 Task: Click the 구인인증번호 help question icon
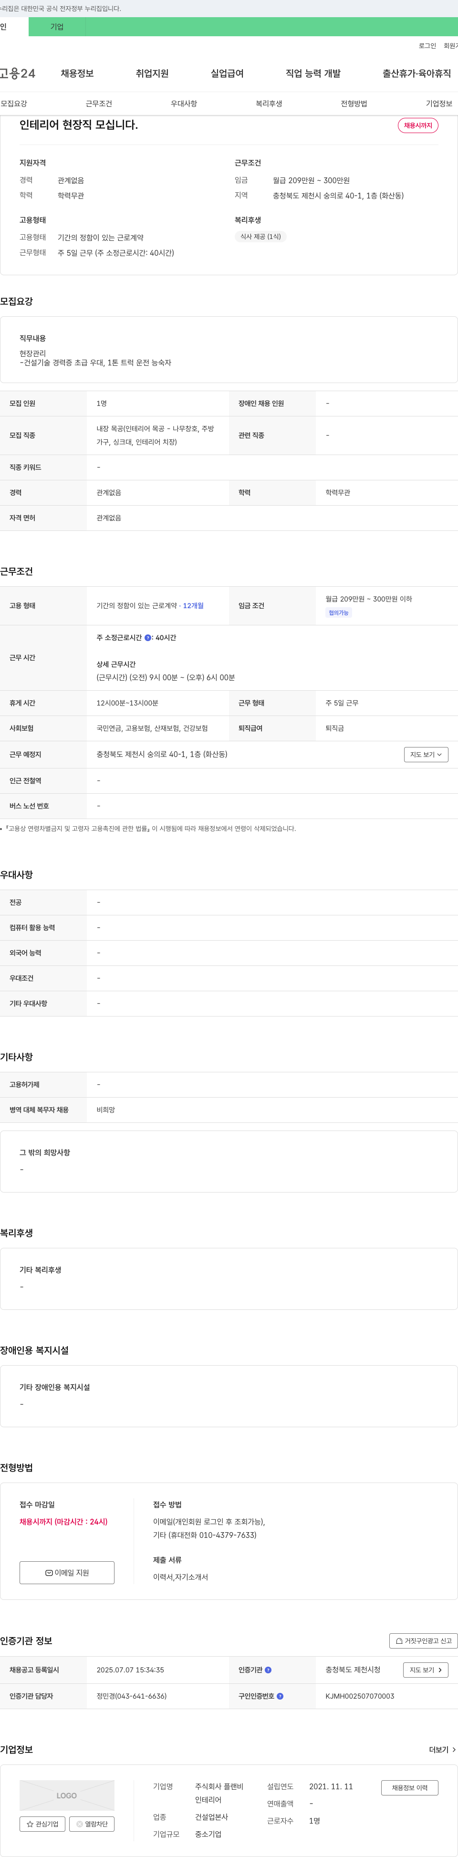280,1696
